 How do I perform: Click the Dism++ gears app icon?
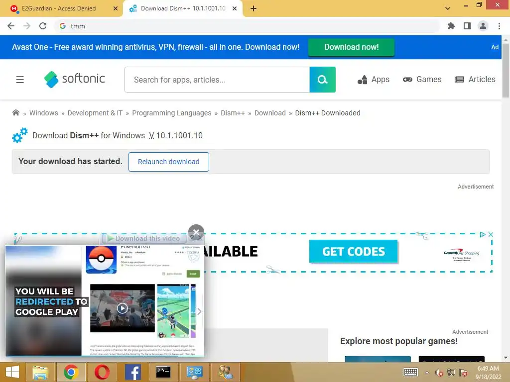19,135
